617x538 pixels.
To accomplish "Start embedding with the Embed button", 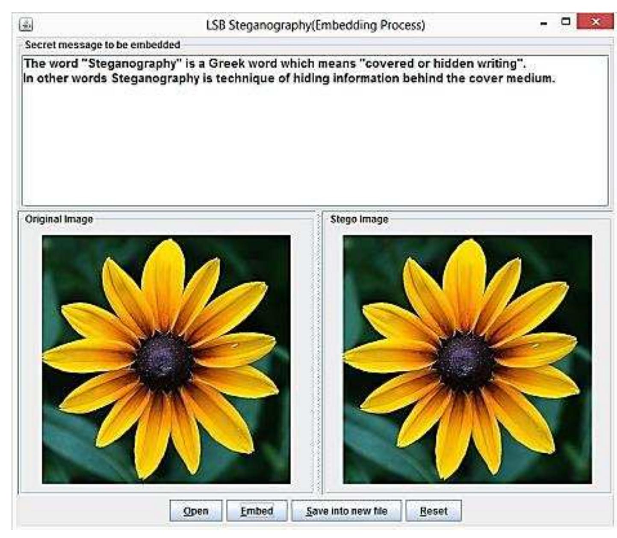I will click(257, 511).
